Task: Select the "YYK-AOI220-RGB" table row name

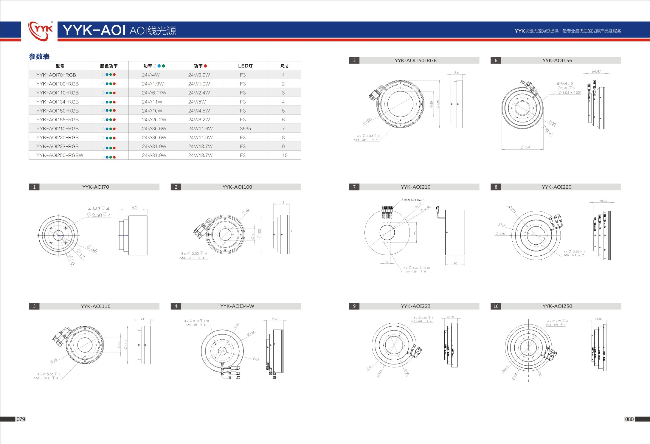Action: coord(58,137)
